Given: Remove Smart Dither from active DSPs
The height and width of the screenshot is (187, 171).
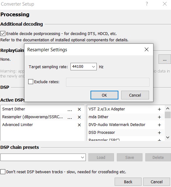Looking at the screenshot, I should 79,109.
